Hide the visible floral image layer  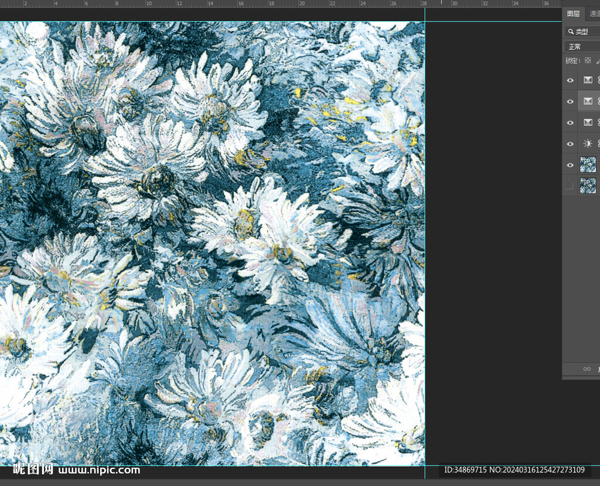pyautogui.click(x=570, y=165)
